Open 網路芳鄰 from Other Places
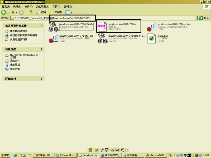The height and width of the screenshot is (158, 211). tap(15, 69)
